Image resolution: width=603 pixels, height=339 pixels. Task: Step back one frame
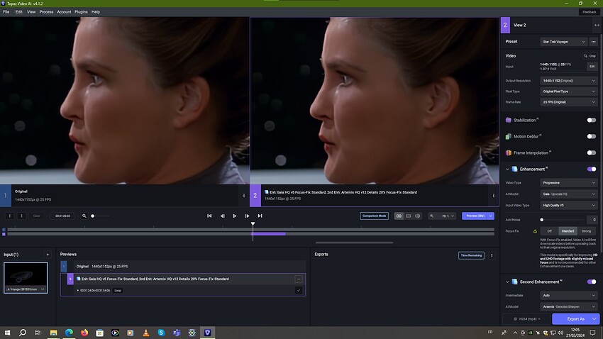(x=222, y=216)
